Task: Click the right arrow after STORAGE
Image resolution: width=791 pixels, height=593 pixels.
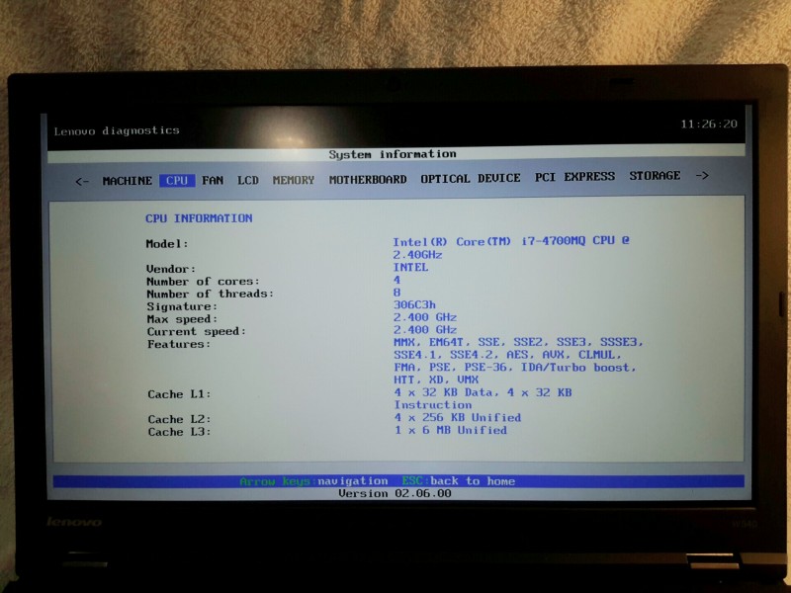Action: tap(702, 176)
